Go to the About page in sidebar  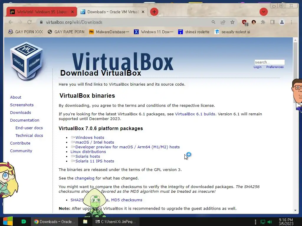click(x=16, y=97)
